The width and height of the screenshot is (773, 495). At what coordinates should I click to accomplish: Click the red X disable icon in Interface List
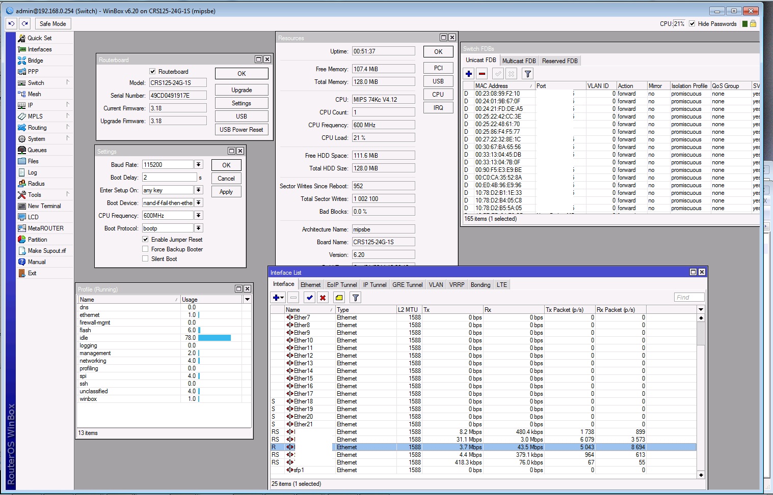click(323, 298)
